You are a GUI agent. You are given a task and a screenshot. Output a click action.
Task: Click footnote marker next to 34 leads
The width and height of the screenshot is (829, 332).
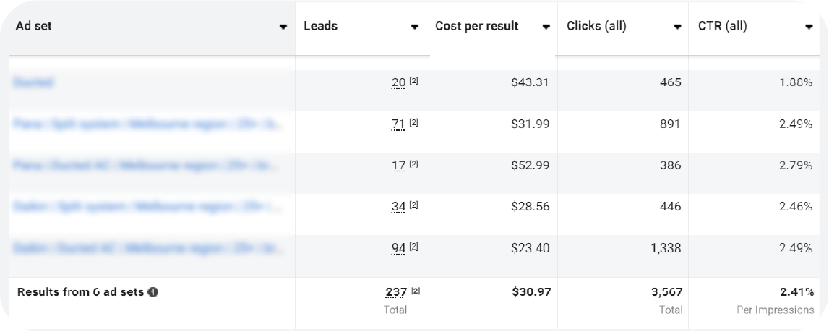point(414,205)
